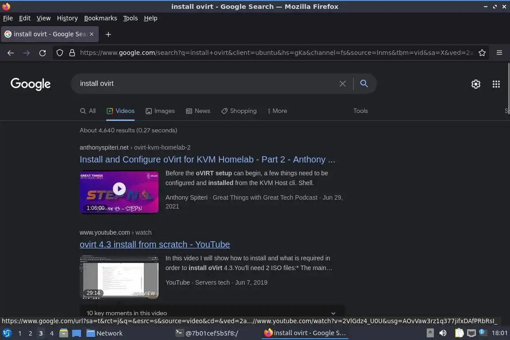
Task: Open the Tools menu in menu bar
Action: 131,18
